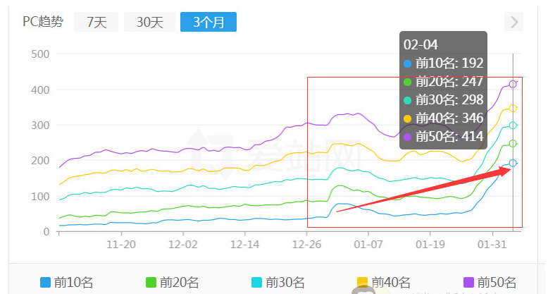Click the blue 前10名 color square
Screen dimensions: 548x294
[x=46, y=283]
